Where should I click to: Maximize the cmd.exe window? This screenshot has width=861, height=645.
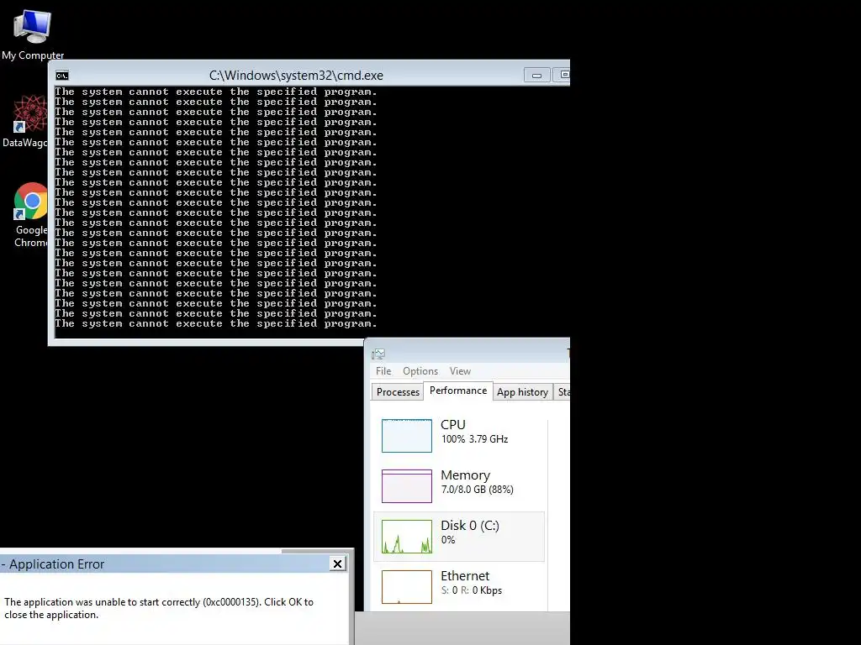pos(563,75)
